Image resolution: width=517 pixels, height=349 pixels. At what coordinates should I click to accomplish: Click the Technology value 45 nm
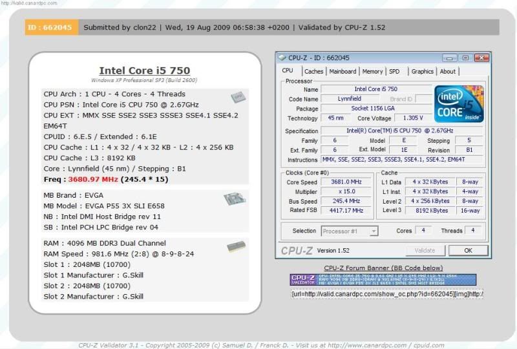(x=335, y=118)
